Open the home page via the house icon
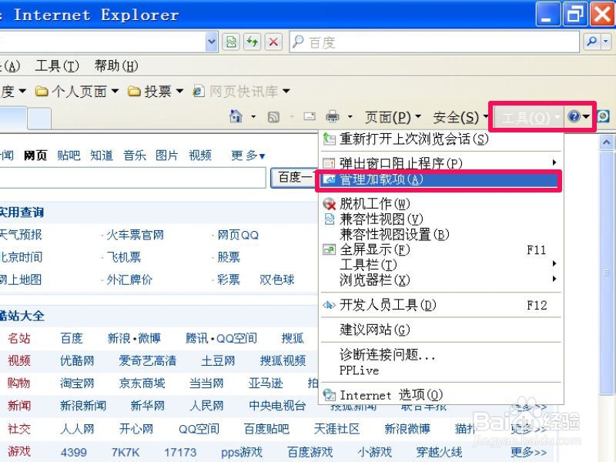Screen dimensions: 616x462 pyautogui.click(x=236, y=115)
